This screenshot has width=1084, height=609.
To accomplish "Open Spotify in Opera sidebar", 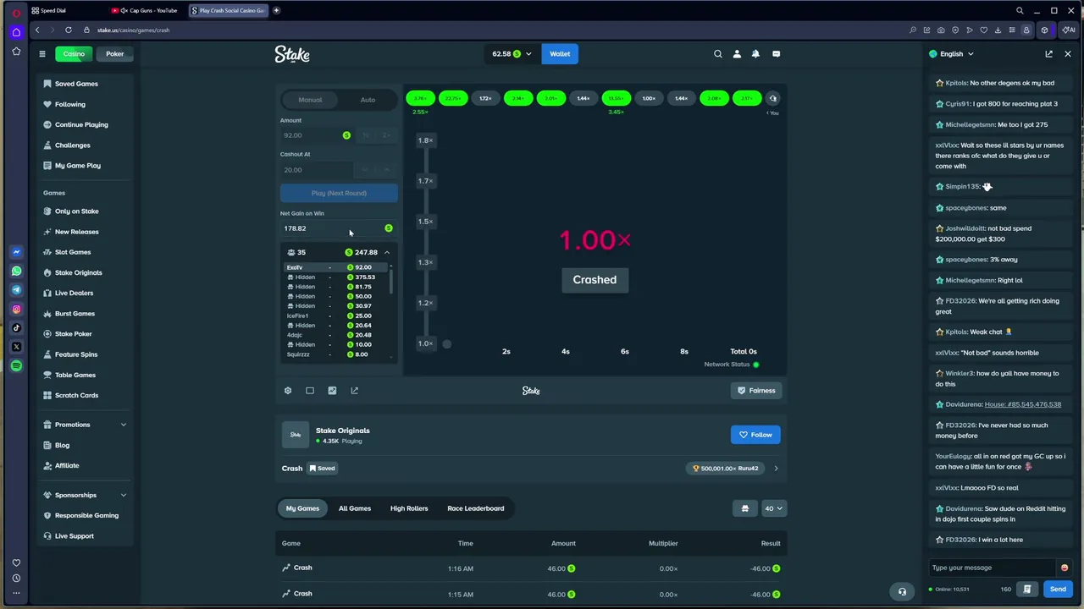I will 16,366.
